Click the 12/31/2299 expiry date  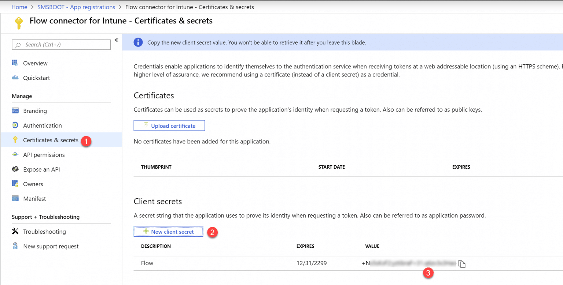coord(312,263)
